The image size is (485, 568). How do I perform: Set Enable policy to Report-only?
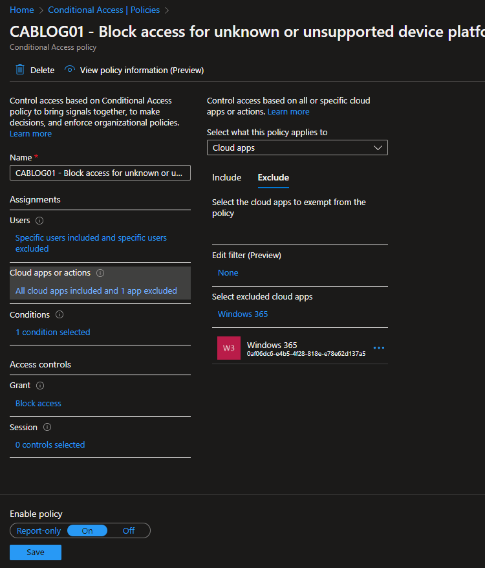(x=39, y=530)
